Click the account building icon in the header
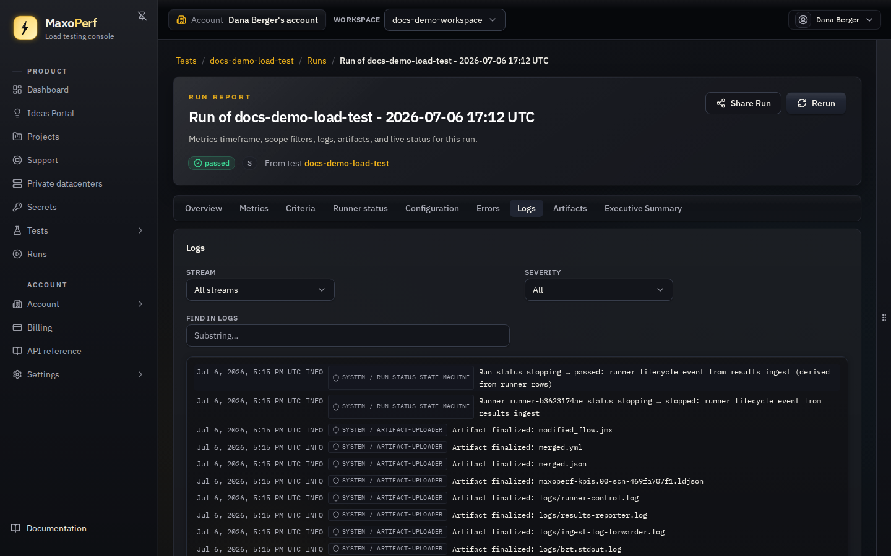The height and width of the screenshot is (556, 891). (181, 20)
